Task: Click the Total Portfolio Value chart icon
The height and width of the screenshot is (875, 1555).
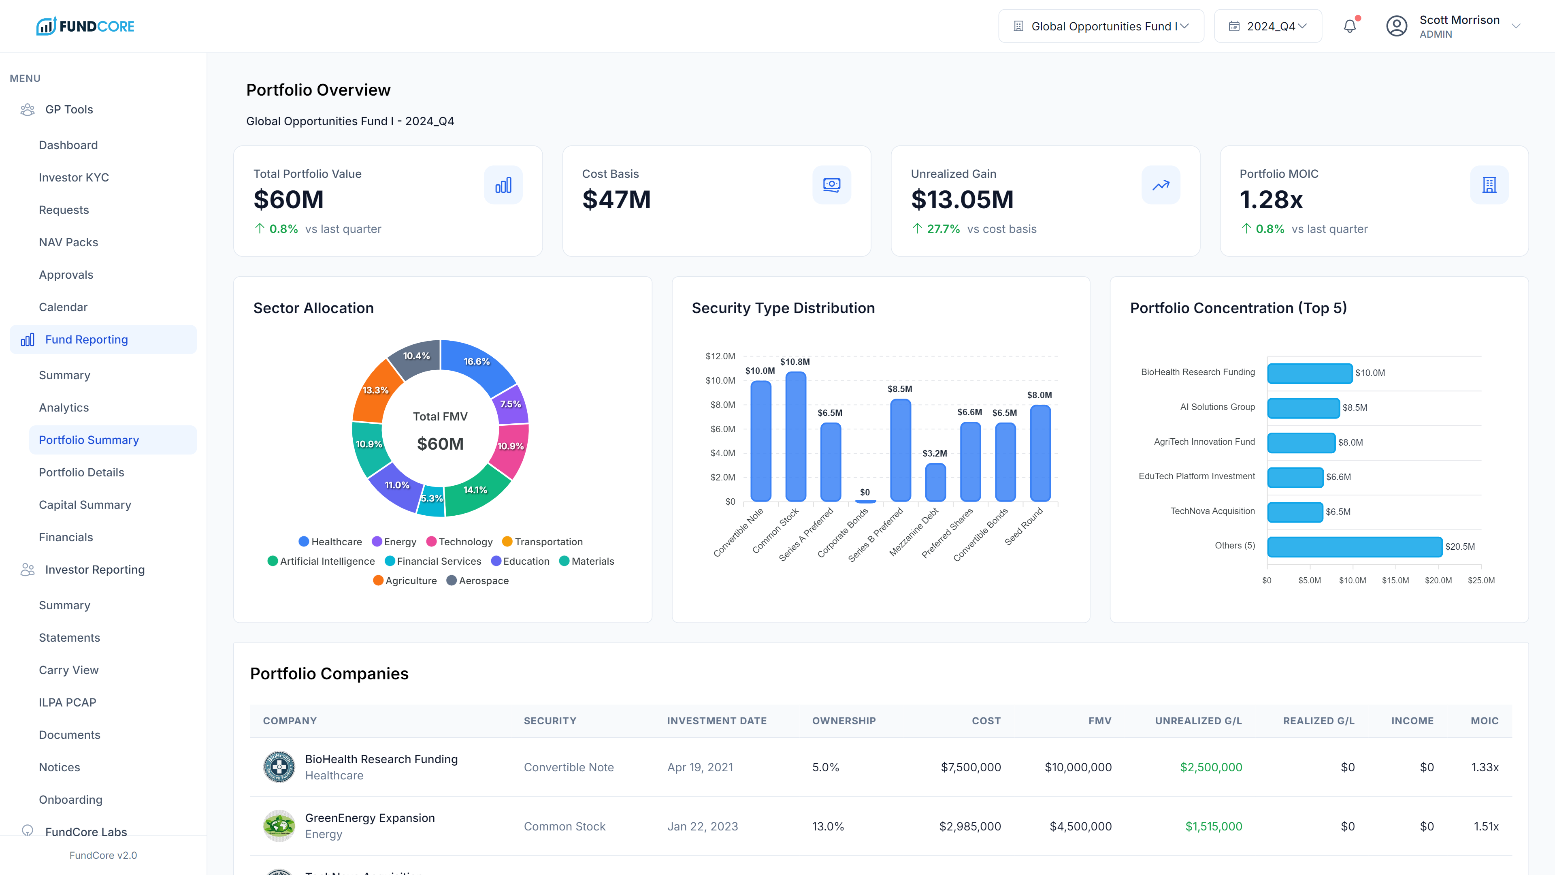Action: click(x=503, y=185)
